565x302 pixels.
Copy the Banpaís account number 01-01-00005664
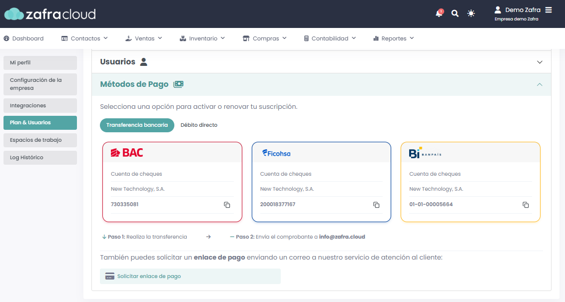[526, 205]
